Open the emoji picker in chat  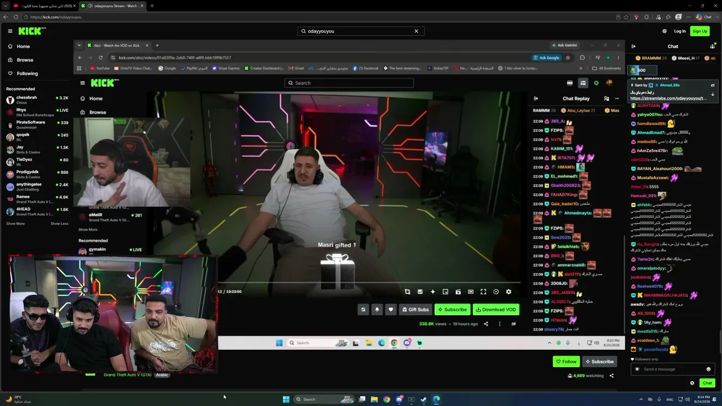click(x=708, y=369)
